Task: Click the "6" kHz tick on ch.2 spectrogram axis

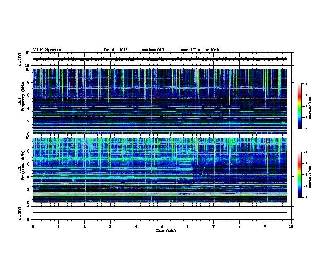Action: coord(29,164)
